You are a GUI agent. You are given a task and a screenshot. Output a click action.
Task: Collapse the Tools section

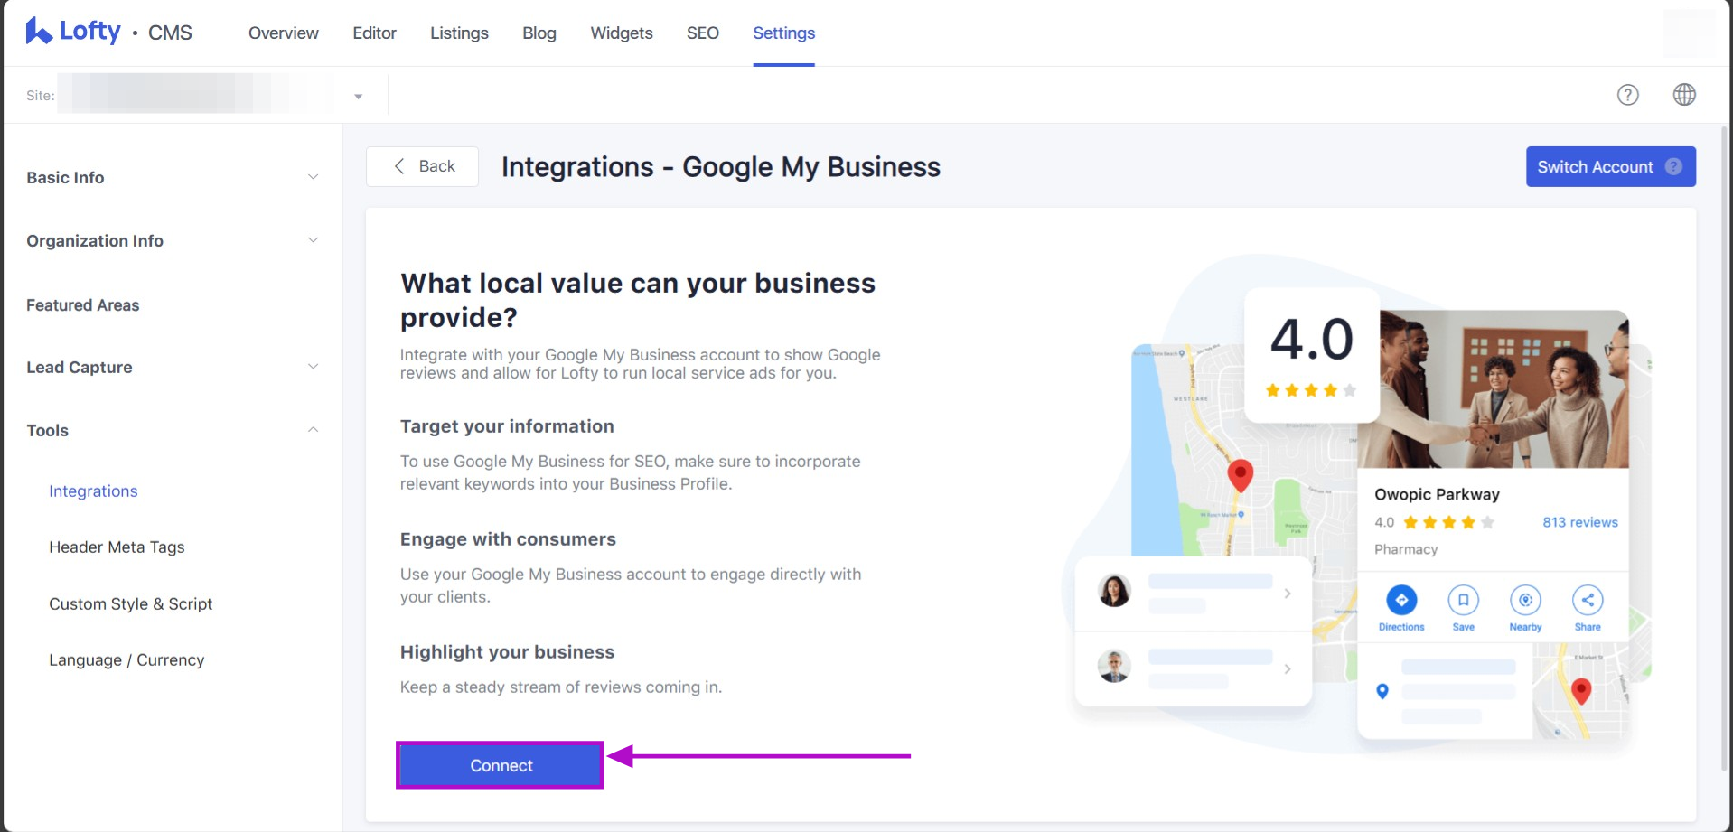pos(313,430)
